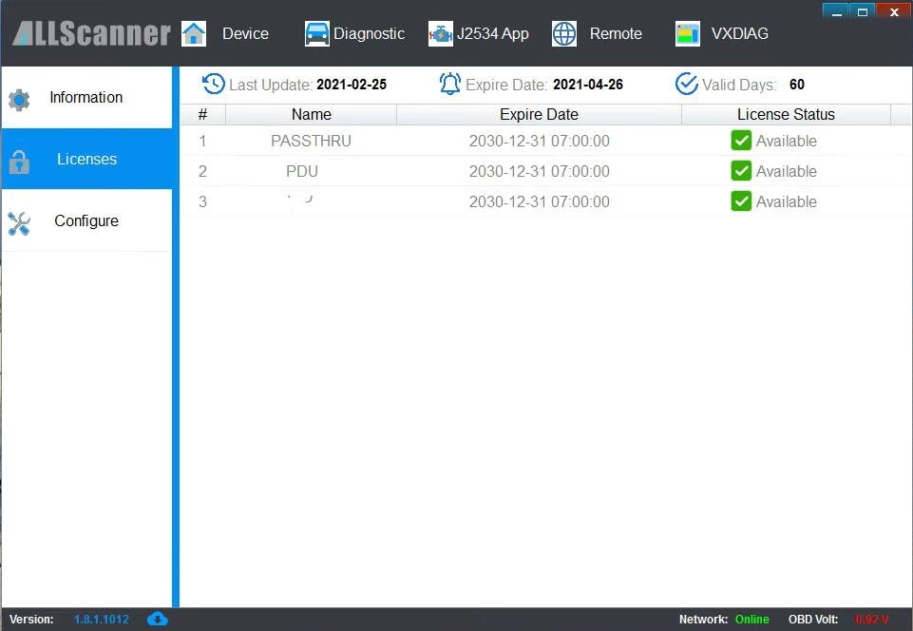The image size is (913, 631).
Task: Switch to the Diagnostic tab
Action: [x=369, y=34]
